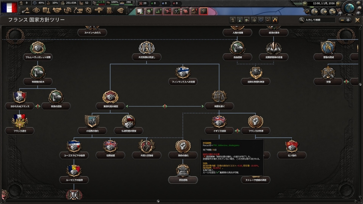Image resolution: width=363 pixels, height=204 pixels.
Task: Open the research menu with the flask icon
Action: pyautogui.click(x=46, y=10)
